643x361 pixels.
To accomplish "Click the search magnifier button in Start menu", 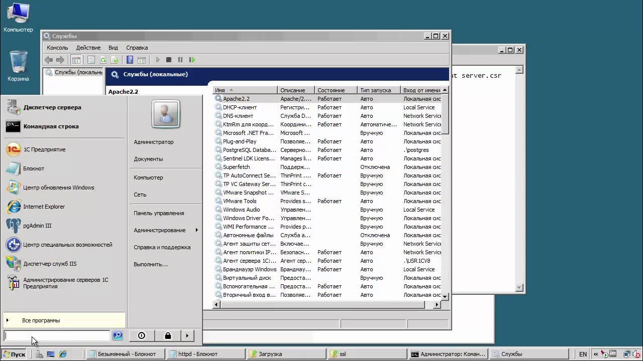I will [118, 335].
